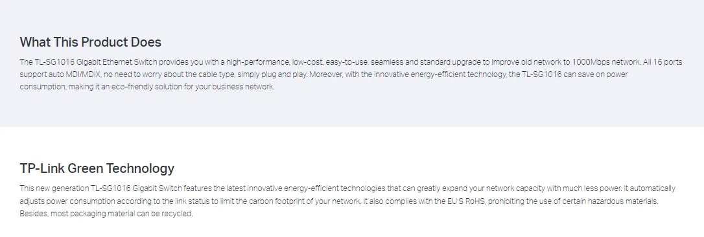Click the word 'easy-to-use'
The width and height of the screenshot is (704, 237).
[347, 62]
